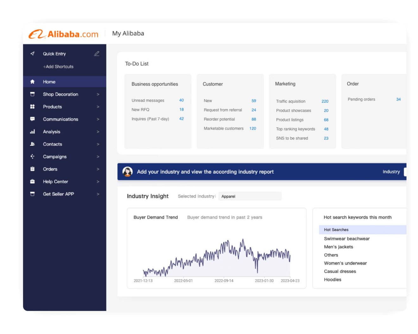The width and height of the screenshot is (418, 334).
Task: Click the Analysis bar chart icon
Action: point(32,132)
